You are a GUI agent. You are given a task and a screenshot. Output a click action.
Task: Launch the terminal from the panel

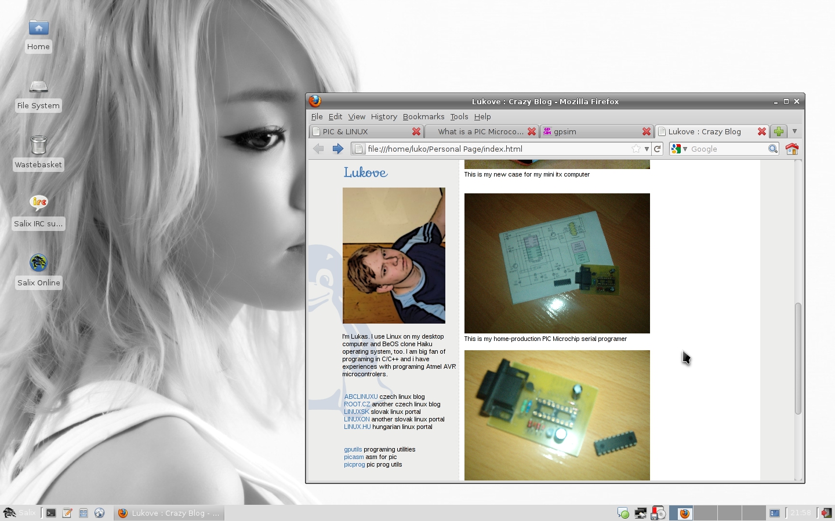pos(51,513)
